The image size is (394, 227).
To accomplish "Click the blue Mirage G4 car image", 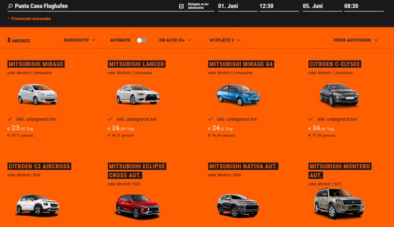I will [238, 95].
